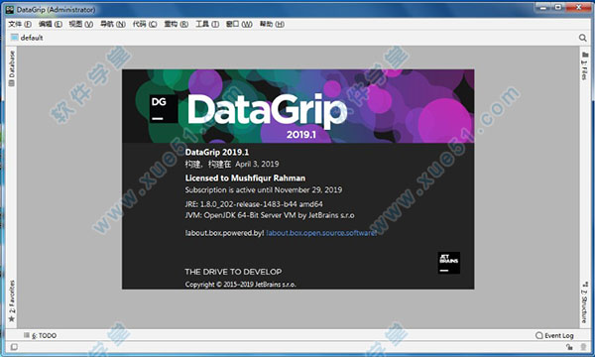This screenshot has height=357, width=595.
Task: Open the 编辑(E) menu
Action: (51, 24)
